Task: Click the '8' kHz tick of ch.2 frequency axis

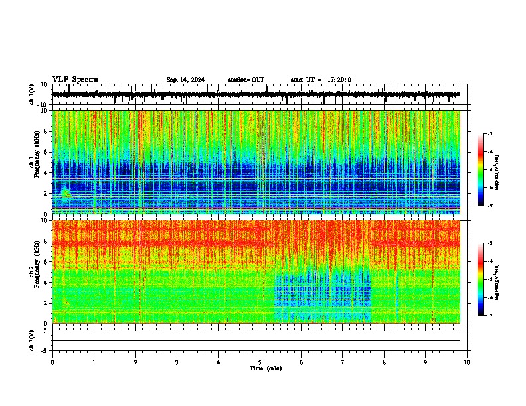Action: [46, 241]
